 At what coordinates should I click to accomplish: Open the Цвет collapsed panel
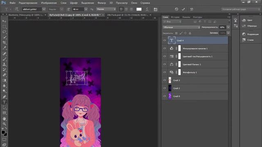point(247,20)
